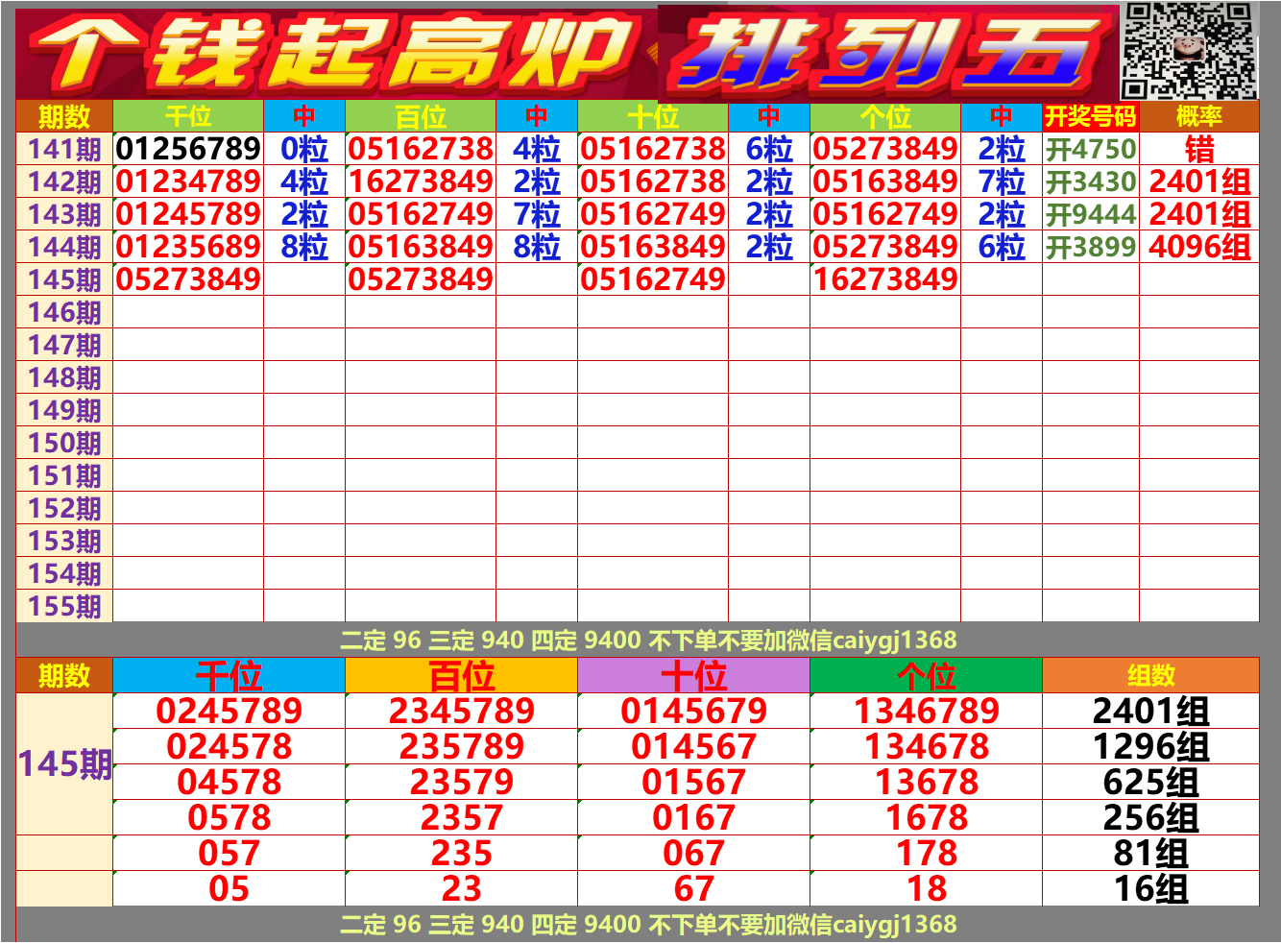Click the 152期 row label
The image size is (1281, 943).
pyautogui.click(x=64, y=508)
